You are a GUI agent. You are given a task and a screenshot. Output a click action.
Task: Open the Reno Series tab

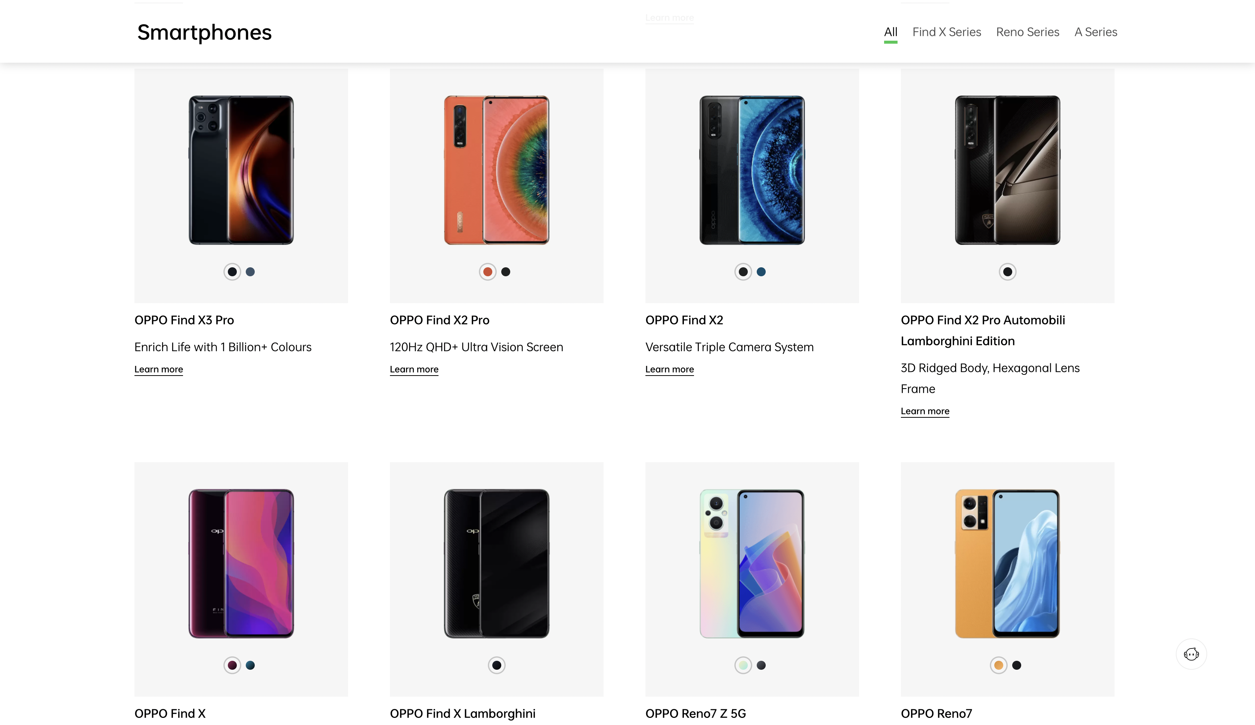(x=1028, y=32)
